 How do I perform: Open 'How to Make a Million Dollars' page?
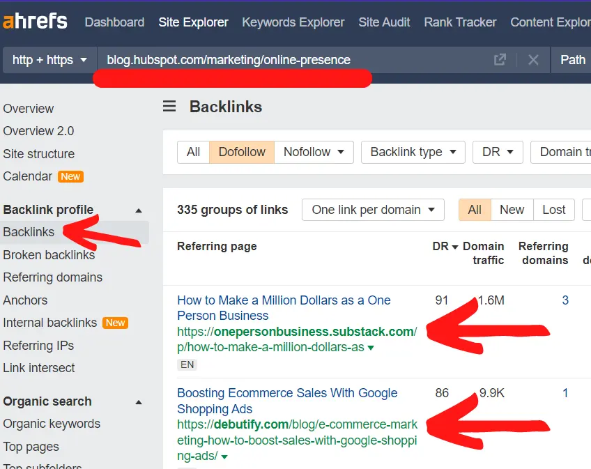pos(284,307)
